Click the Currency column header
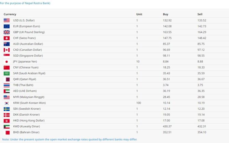Screen dimensions: 229x143 click(x=10, y=14)
